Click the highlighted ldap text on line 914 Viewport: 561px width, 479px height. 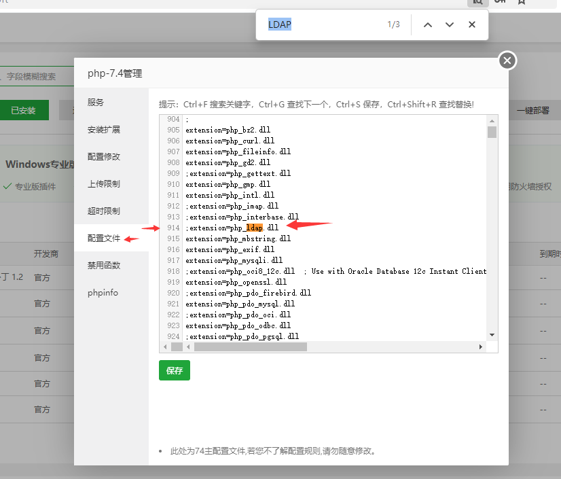[254, 228]
